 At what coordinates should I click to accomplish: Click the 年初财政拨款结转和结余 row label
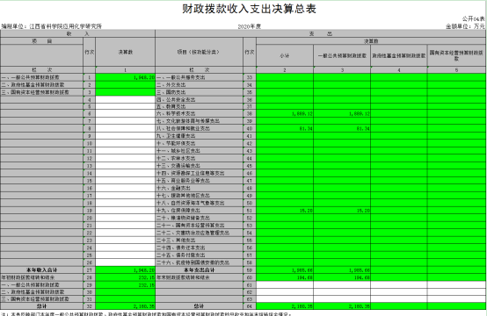41,277
